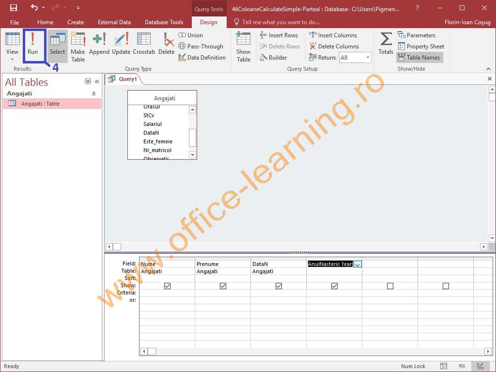
Task: Save using the Quick Access save icon
Action: (13, 8)
